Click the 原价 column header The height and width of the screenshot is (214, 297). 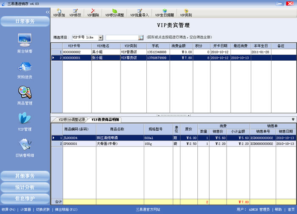(189, 129)
